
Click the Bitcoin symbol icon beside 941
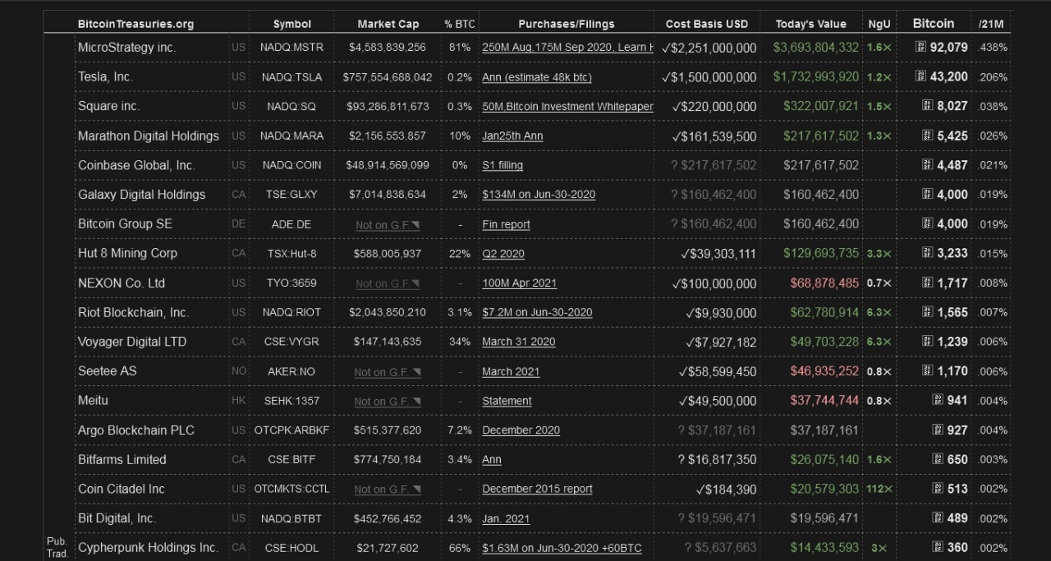[938, 400]
